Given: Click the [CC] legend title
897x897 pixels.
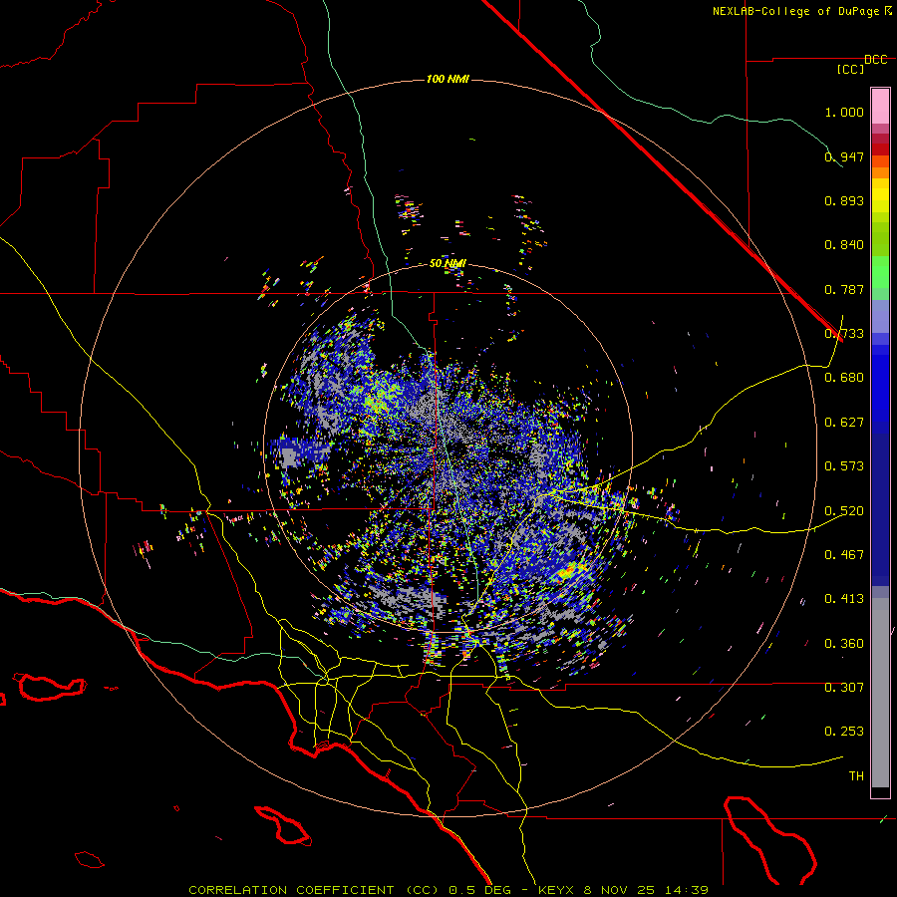Looking at the screenshot, I should coord(850,69).
